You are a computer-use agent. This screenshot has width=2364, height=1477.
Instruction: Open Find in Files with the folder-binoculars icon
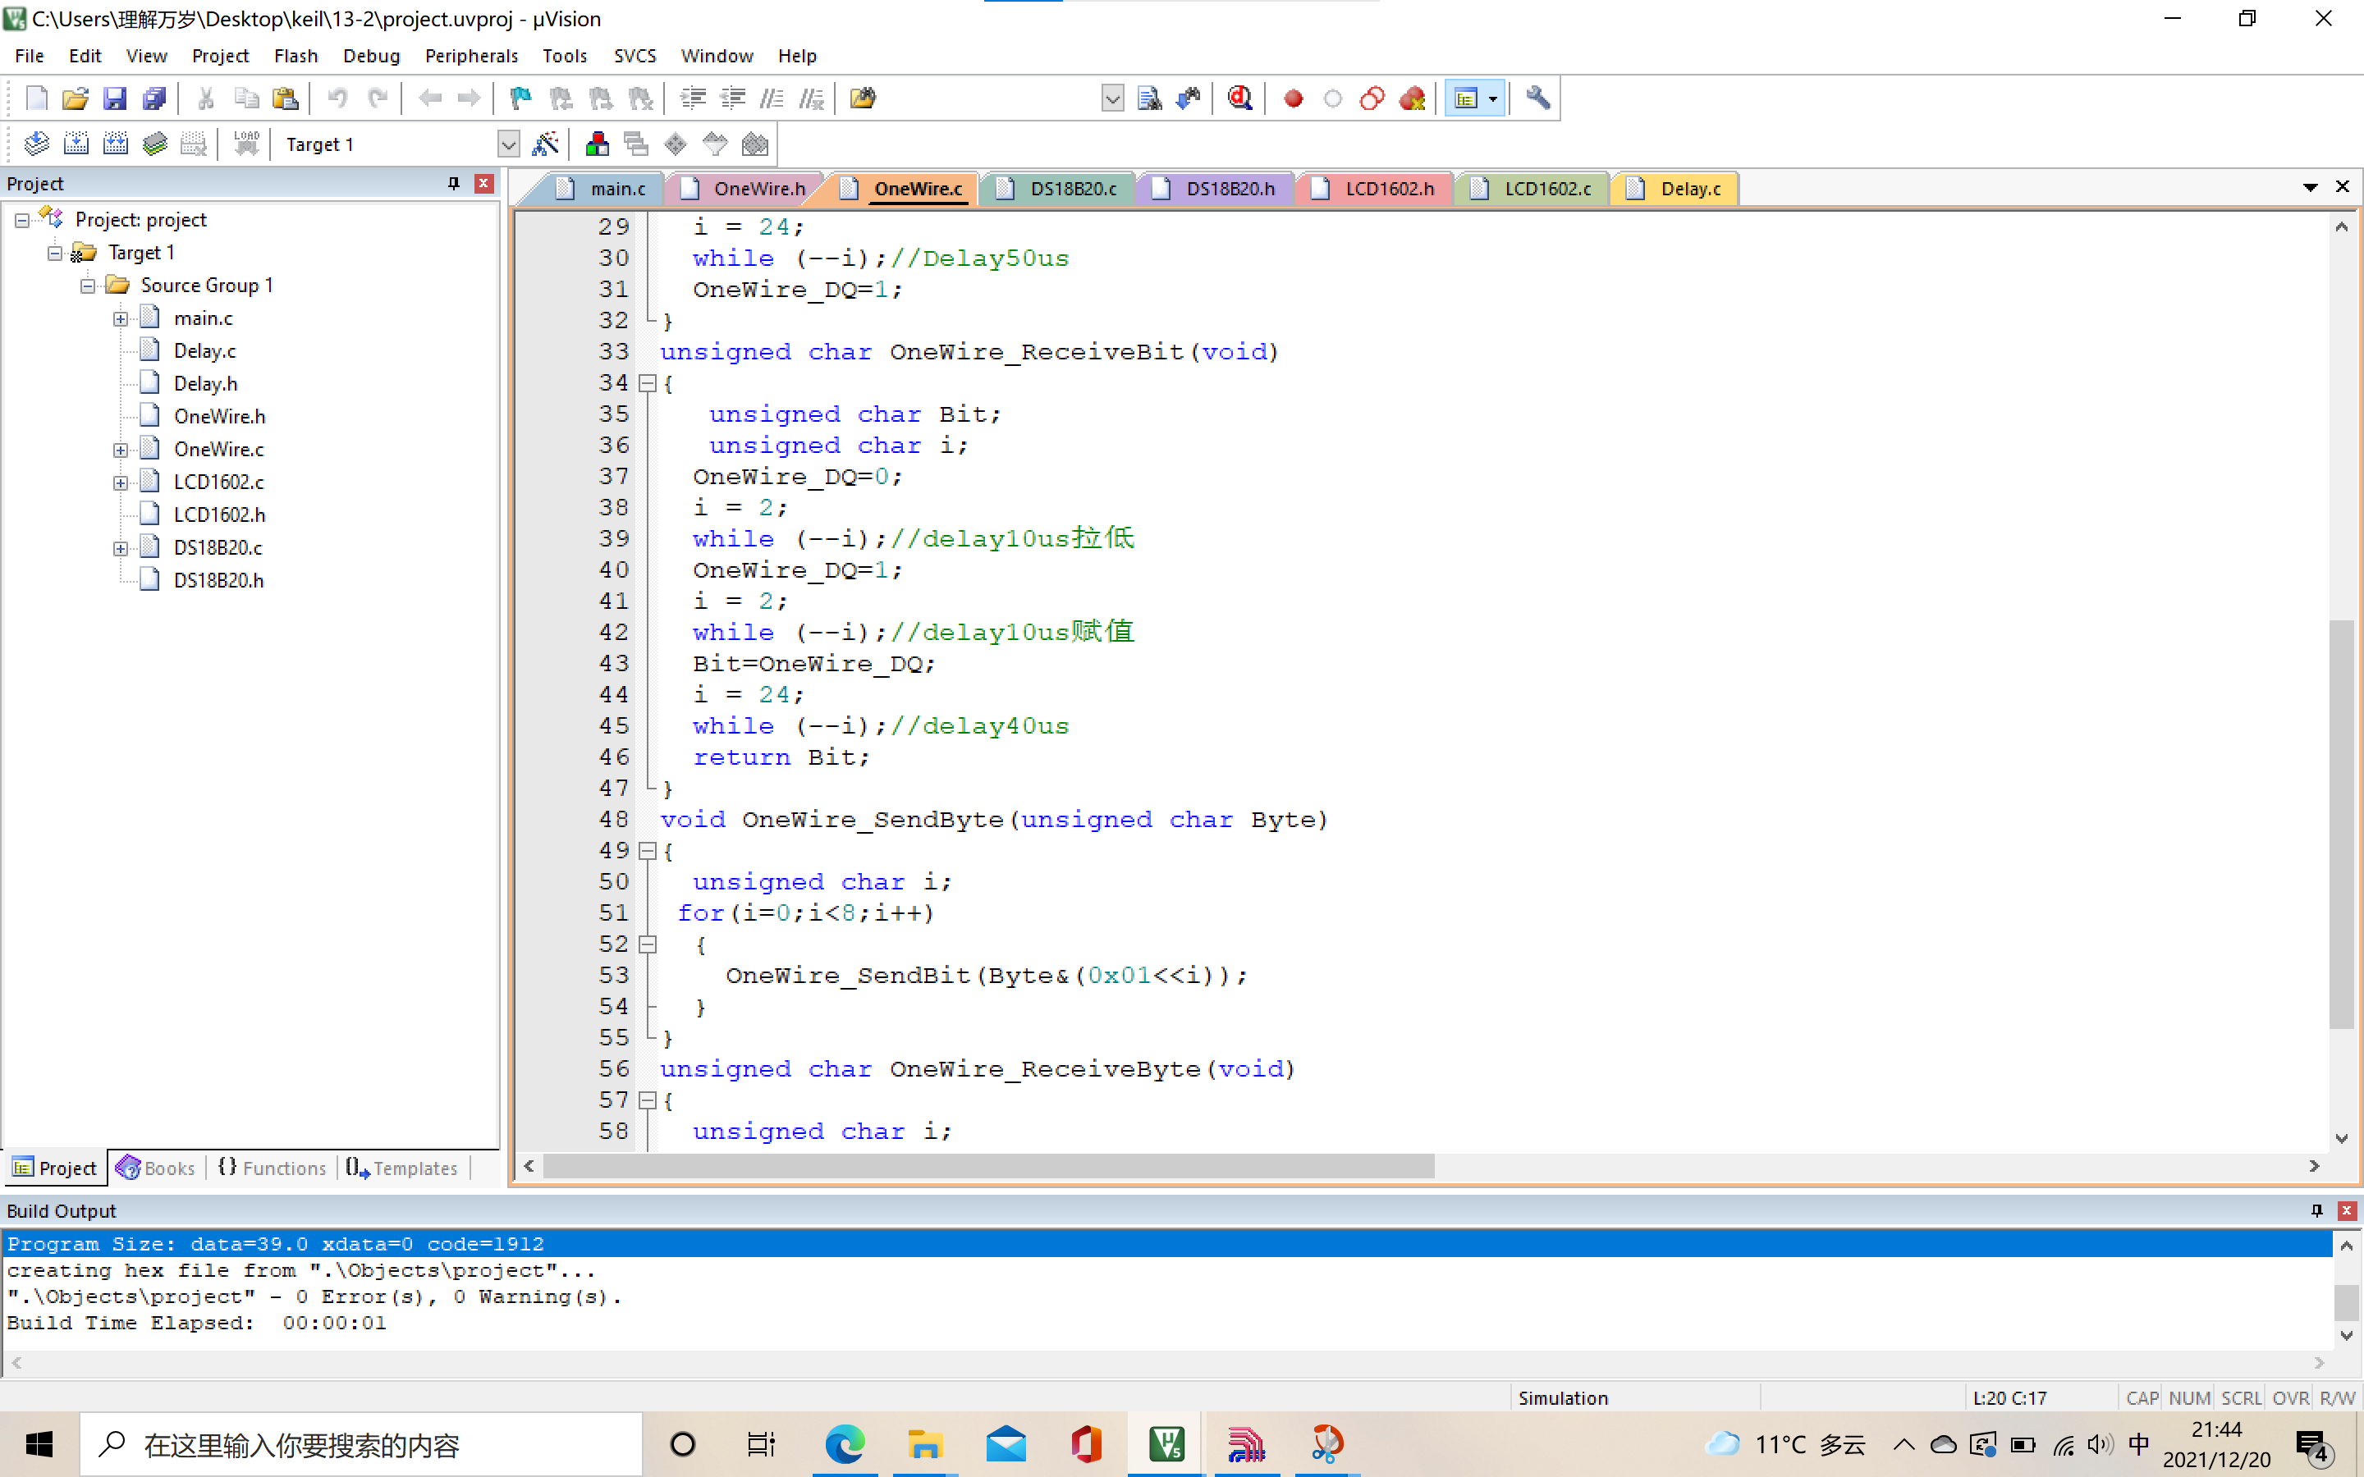tap(863, 98)
